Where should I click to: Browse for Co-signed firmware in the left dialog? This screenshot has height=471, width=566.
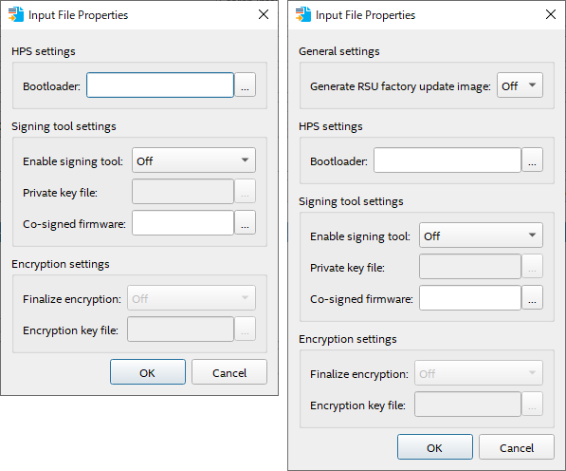tap(246, 222)
